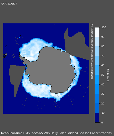This screenshot has width=114, height=136.
Task: Click the small gray island at left map edge
Action: click(5, 55)
